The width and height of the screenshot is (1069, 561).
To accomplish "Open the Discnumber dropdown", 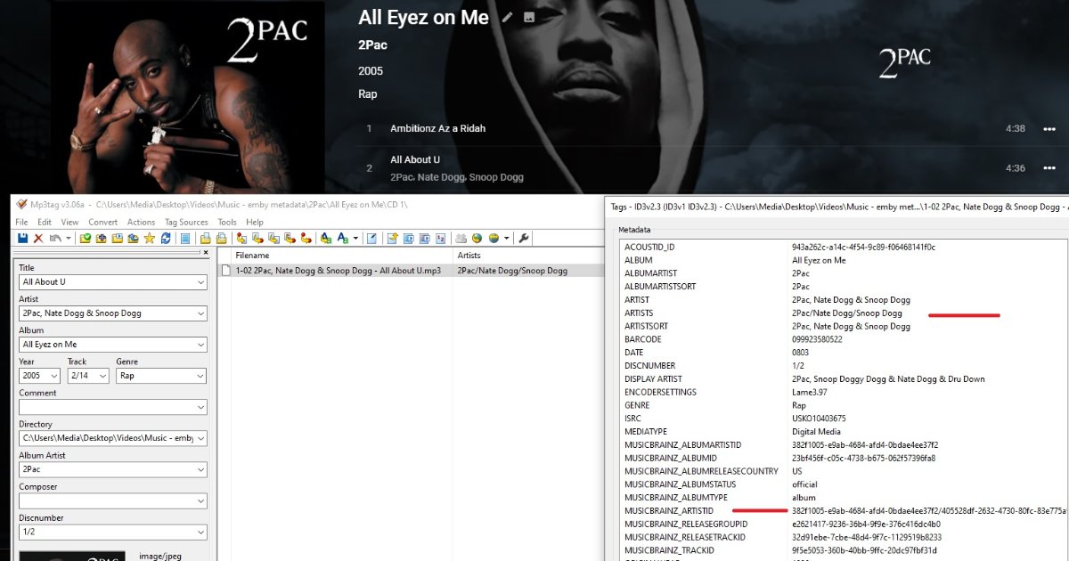I will (200, 532).
